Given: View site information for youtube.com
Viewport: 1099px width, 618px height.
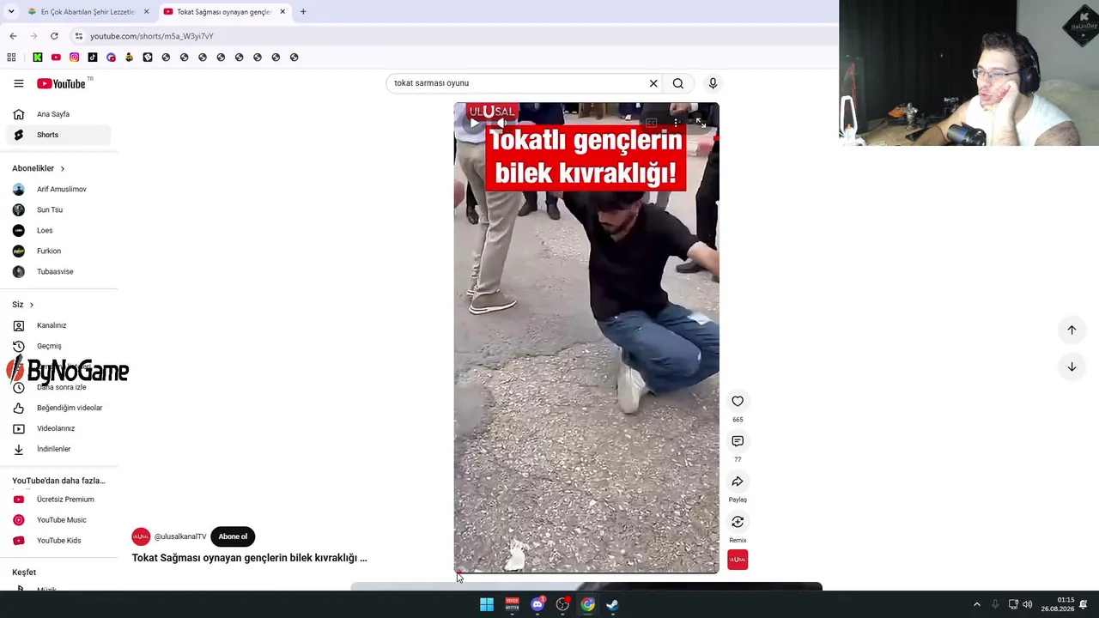Looking at the screenshot, I should (x=79, y=36).
